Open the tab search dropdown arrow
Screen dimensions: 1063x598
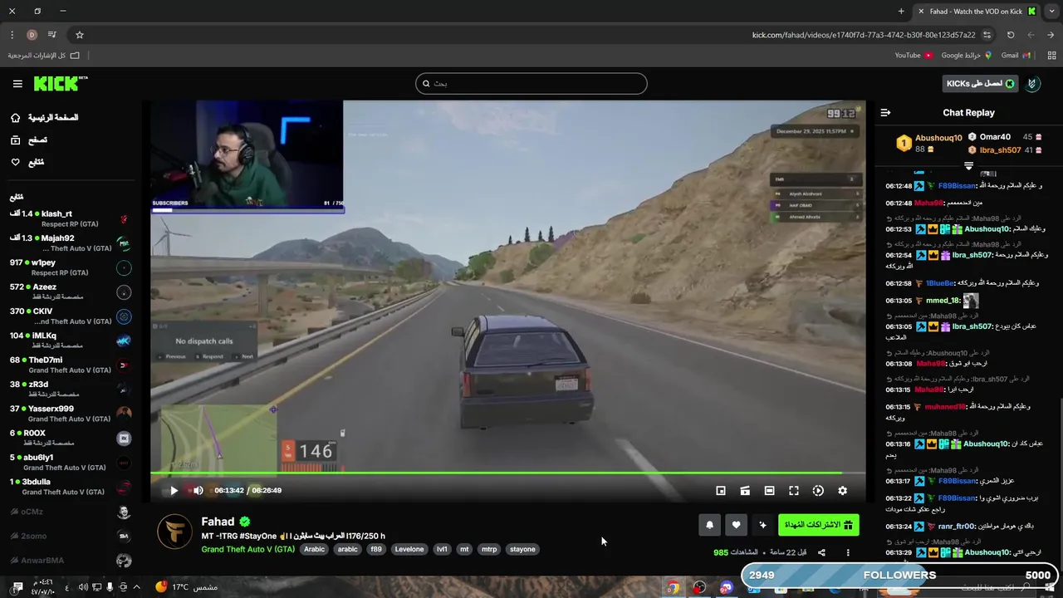click(x=1051, y=12)
